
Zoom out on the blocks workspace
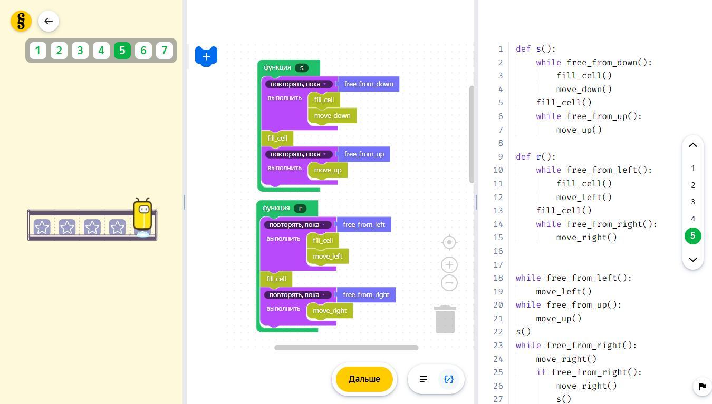(449, 283)
